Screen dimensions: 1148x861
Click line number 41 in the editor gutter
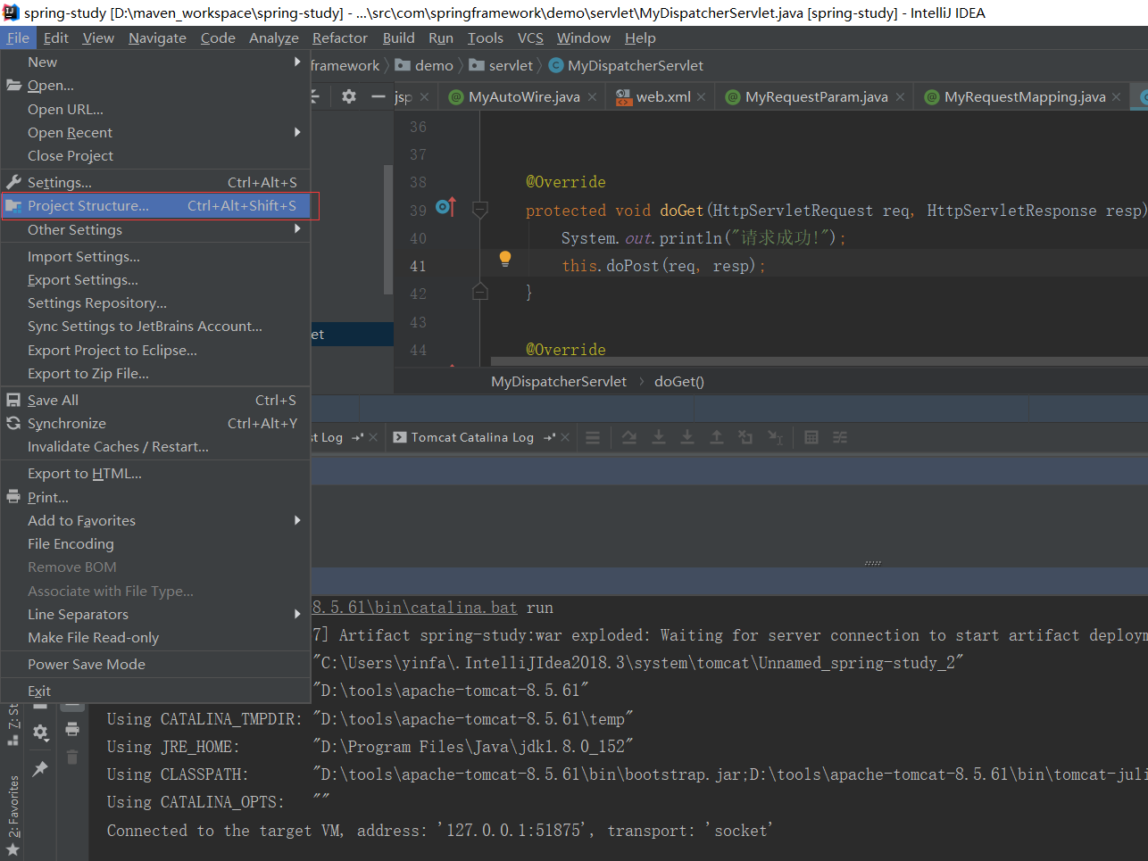[x=418, y=266]
